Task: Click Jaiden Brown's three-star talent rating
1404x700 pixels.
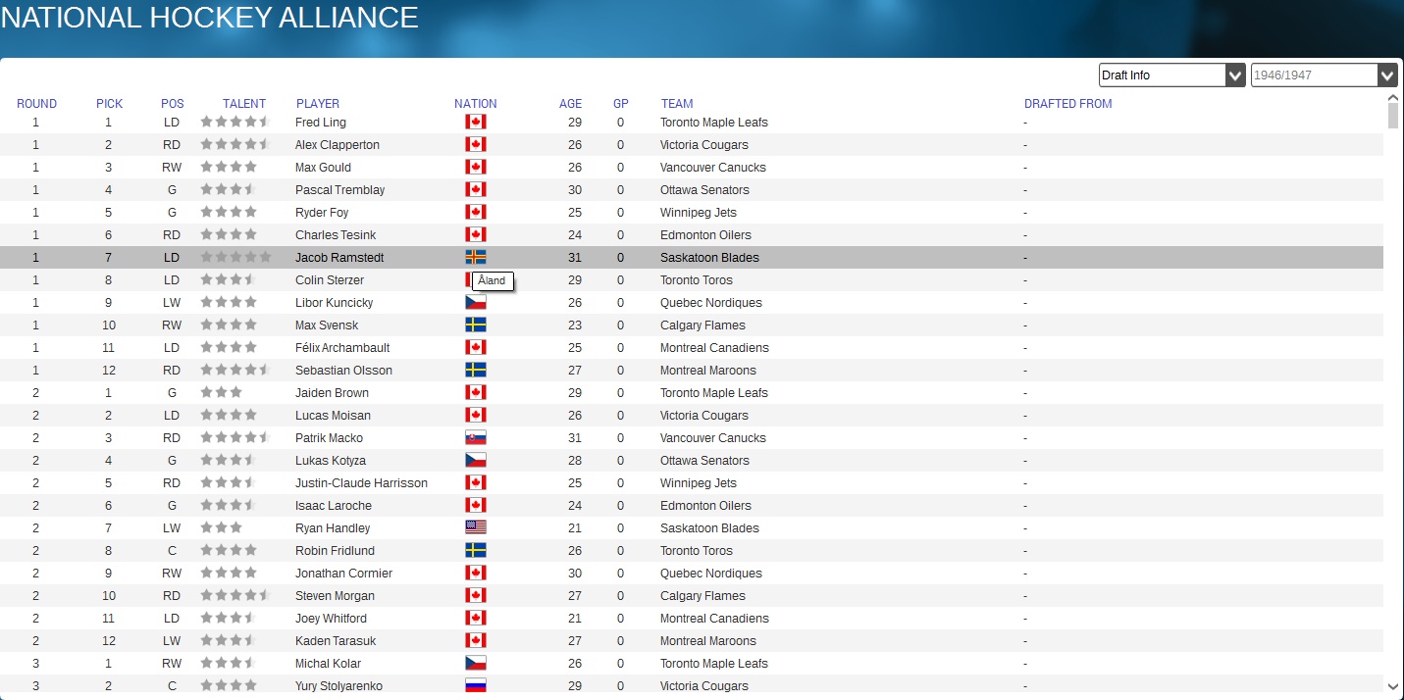Action: (x=221, y=393)
